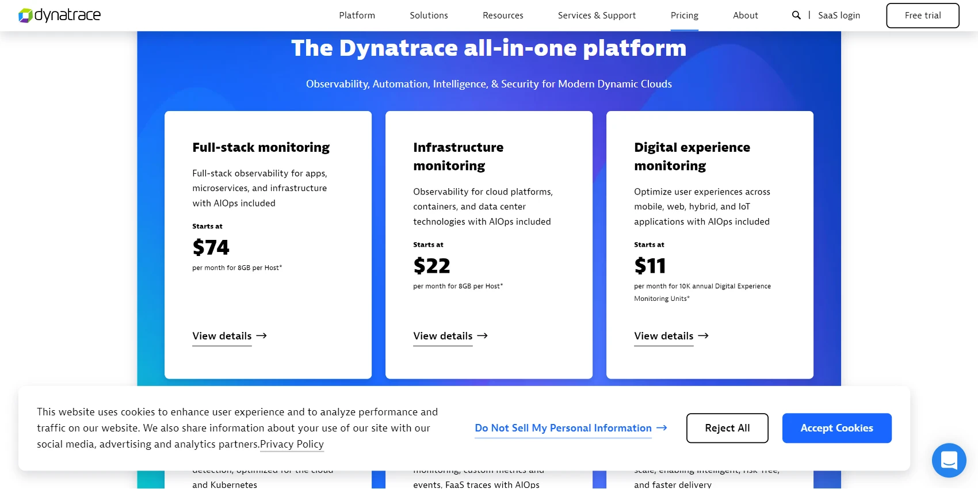
Task: Click Do Not Sell My Personal Information
Action: [x=563, y=428]
